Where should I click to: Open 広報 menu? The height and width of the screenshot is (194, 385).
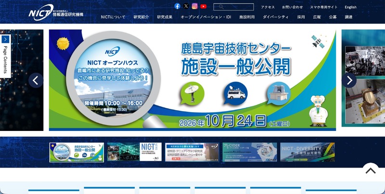pos(317,17)
